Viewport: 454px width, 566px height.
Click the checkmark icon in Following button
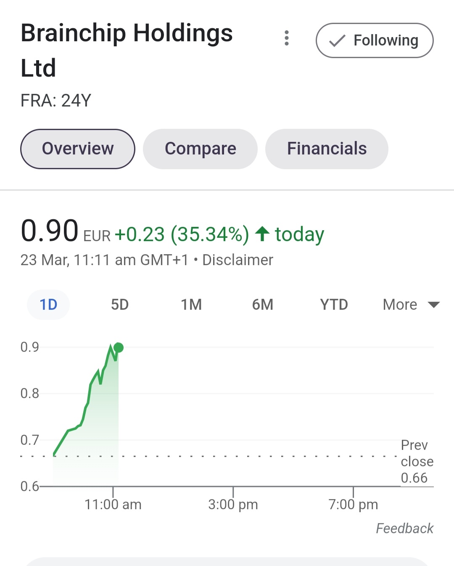337,41
